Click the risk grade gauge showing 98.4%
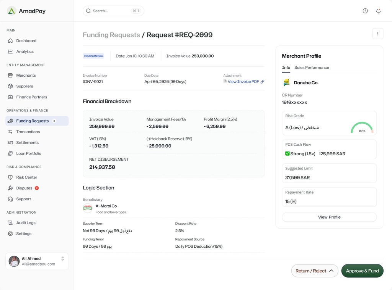Screen dimensions: 392x290 [x=362, y=128]
